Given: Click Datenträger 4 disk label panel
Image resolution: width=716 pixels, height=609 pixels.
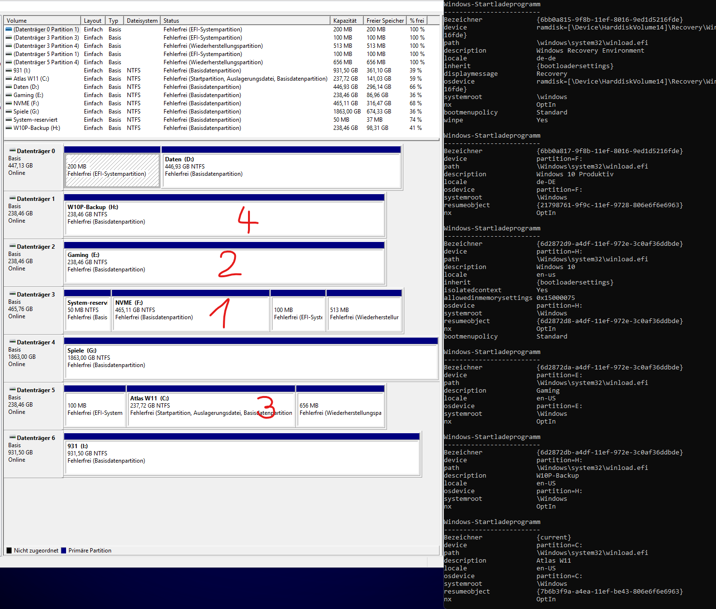Looking at the screenshot, I should [x=33, y=358].
